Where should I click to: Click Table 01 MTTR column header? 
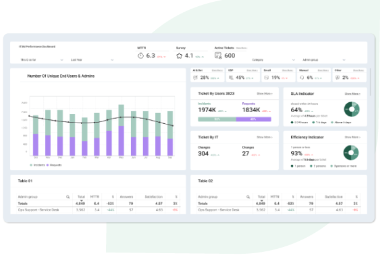point(94,196)
